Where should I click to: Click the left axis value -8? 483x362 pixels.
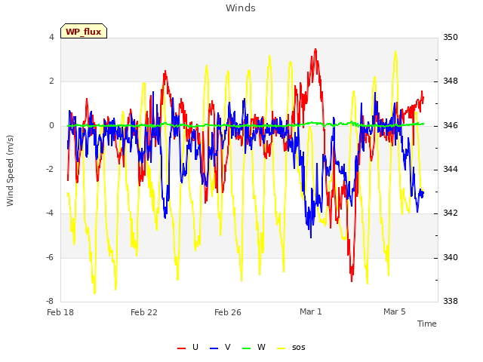(50, 301)
